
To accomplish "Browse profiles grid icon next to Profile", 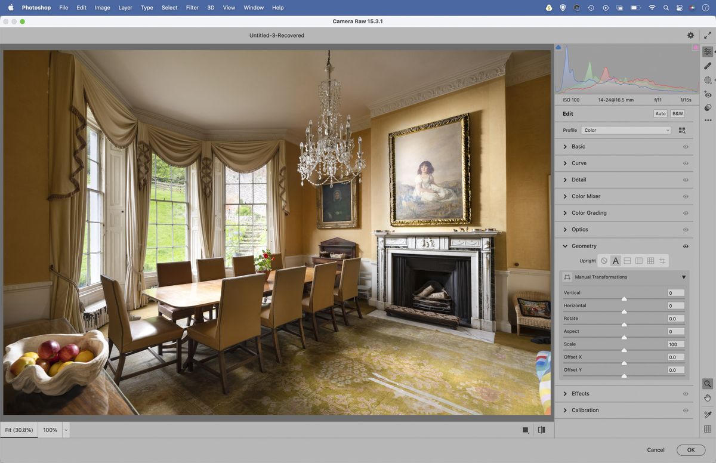I will [x=682, y=130].
